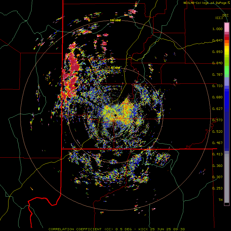
Task: Click the 0.467 scale value
Action: 217,143
